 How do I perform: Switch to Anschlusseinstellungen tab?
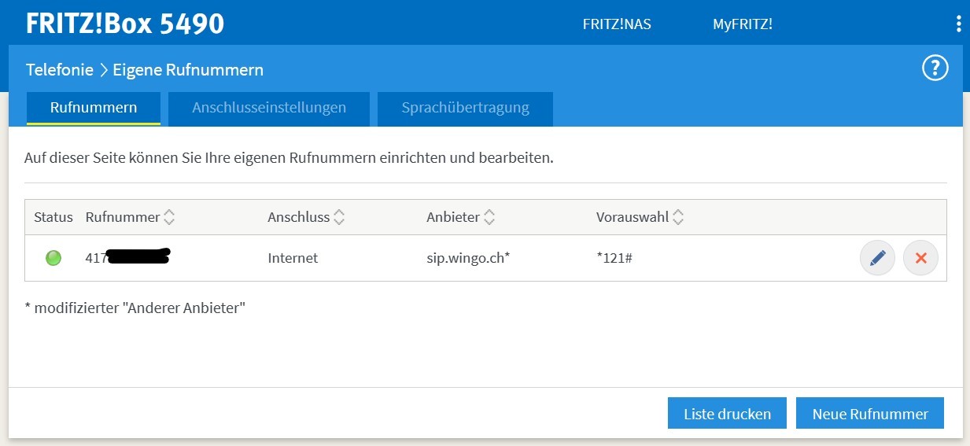(269, 109)
